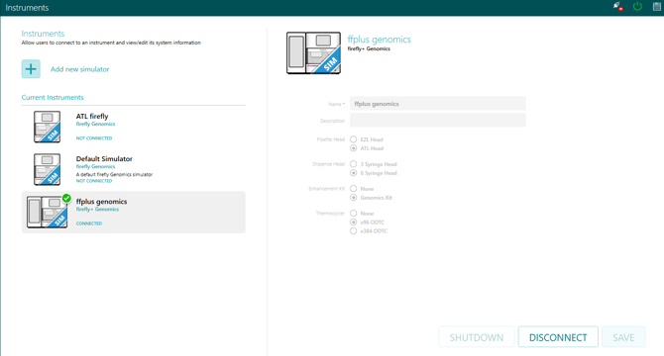This screenshot has width=664, height=356.
Task: Click the ffplus genomics details heading
Action: click(x=379, y=40)
